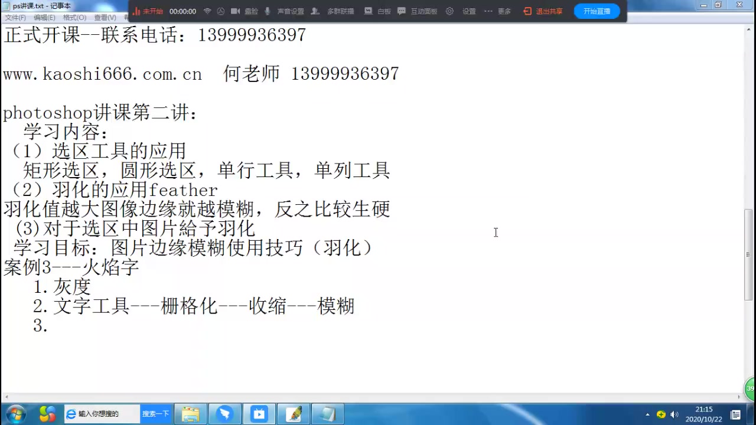Click the line (3)对于选区中图片給予羽化
The image size is (756, 425).
pos(134,228)
